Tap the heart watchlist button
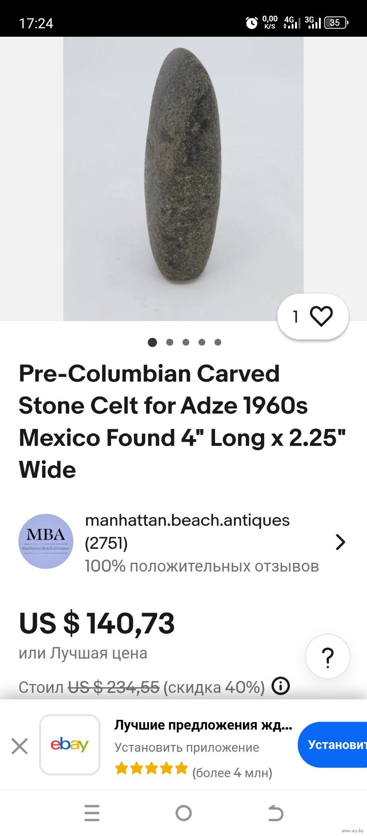 coord(313,316)
